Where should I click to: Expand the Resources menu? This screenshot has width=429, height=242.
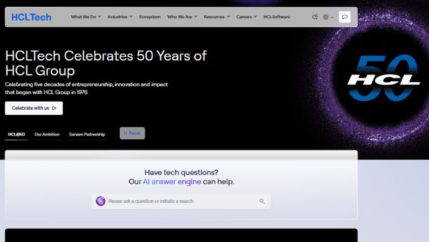coord(217,17)
